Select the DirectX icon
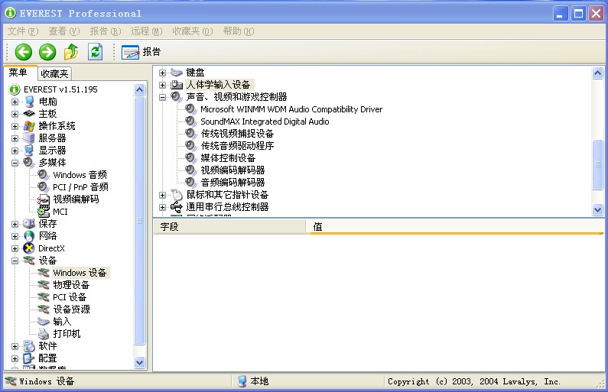608x392 pixels. 29,248
